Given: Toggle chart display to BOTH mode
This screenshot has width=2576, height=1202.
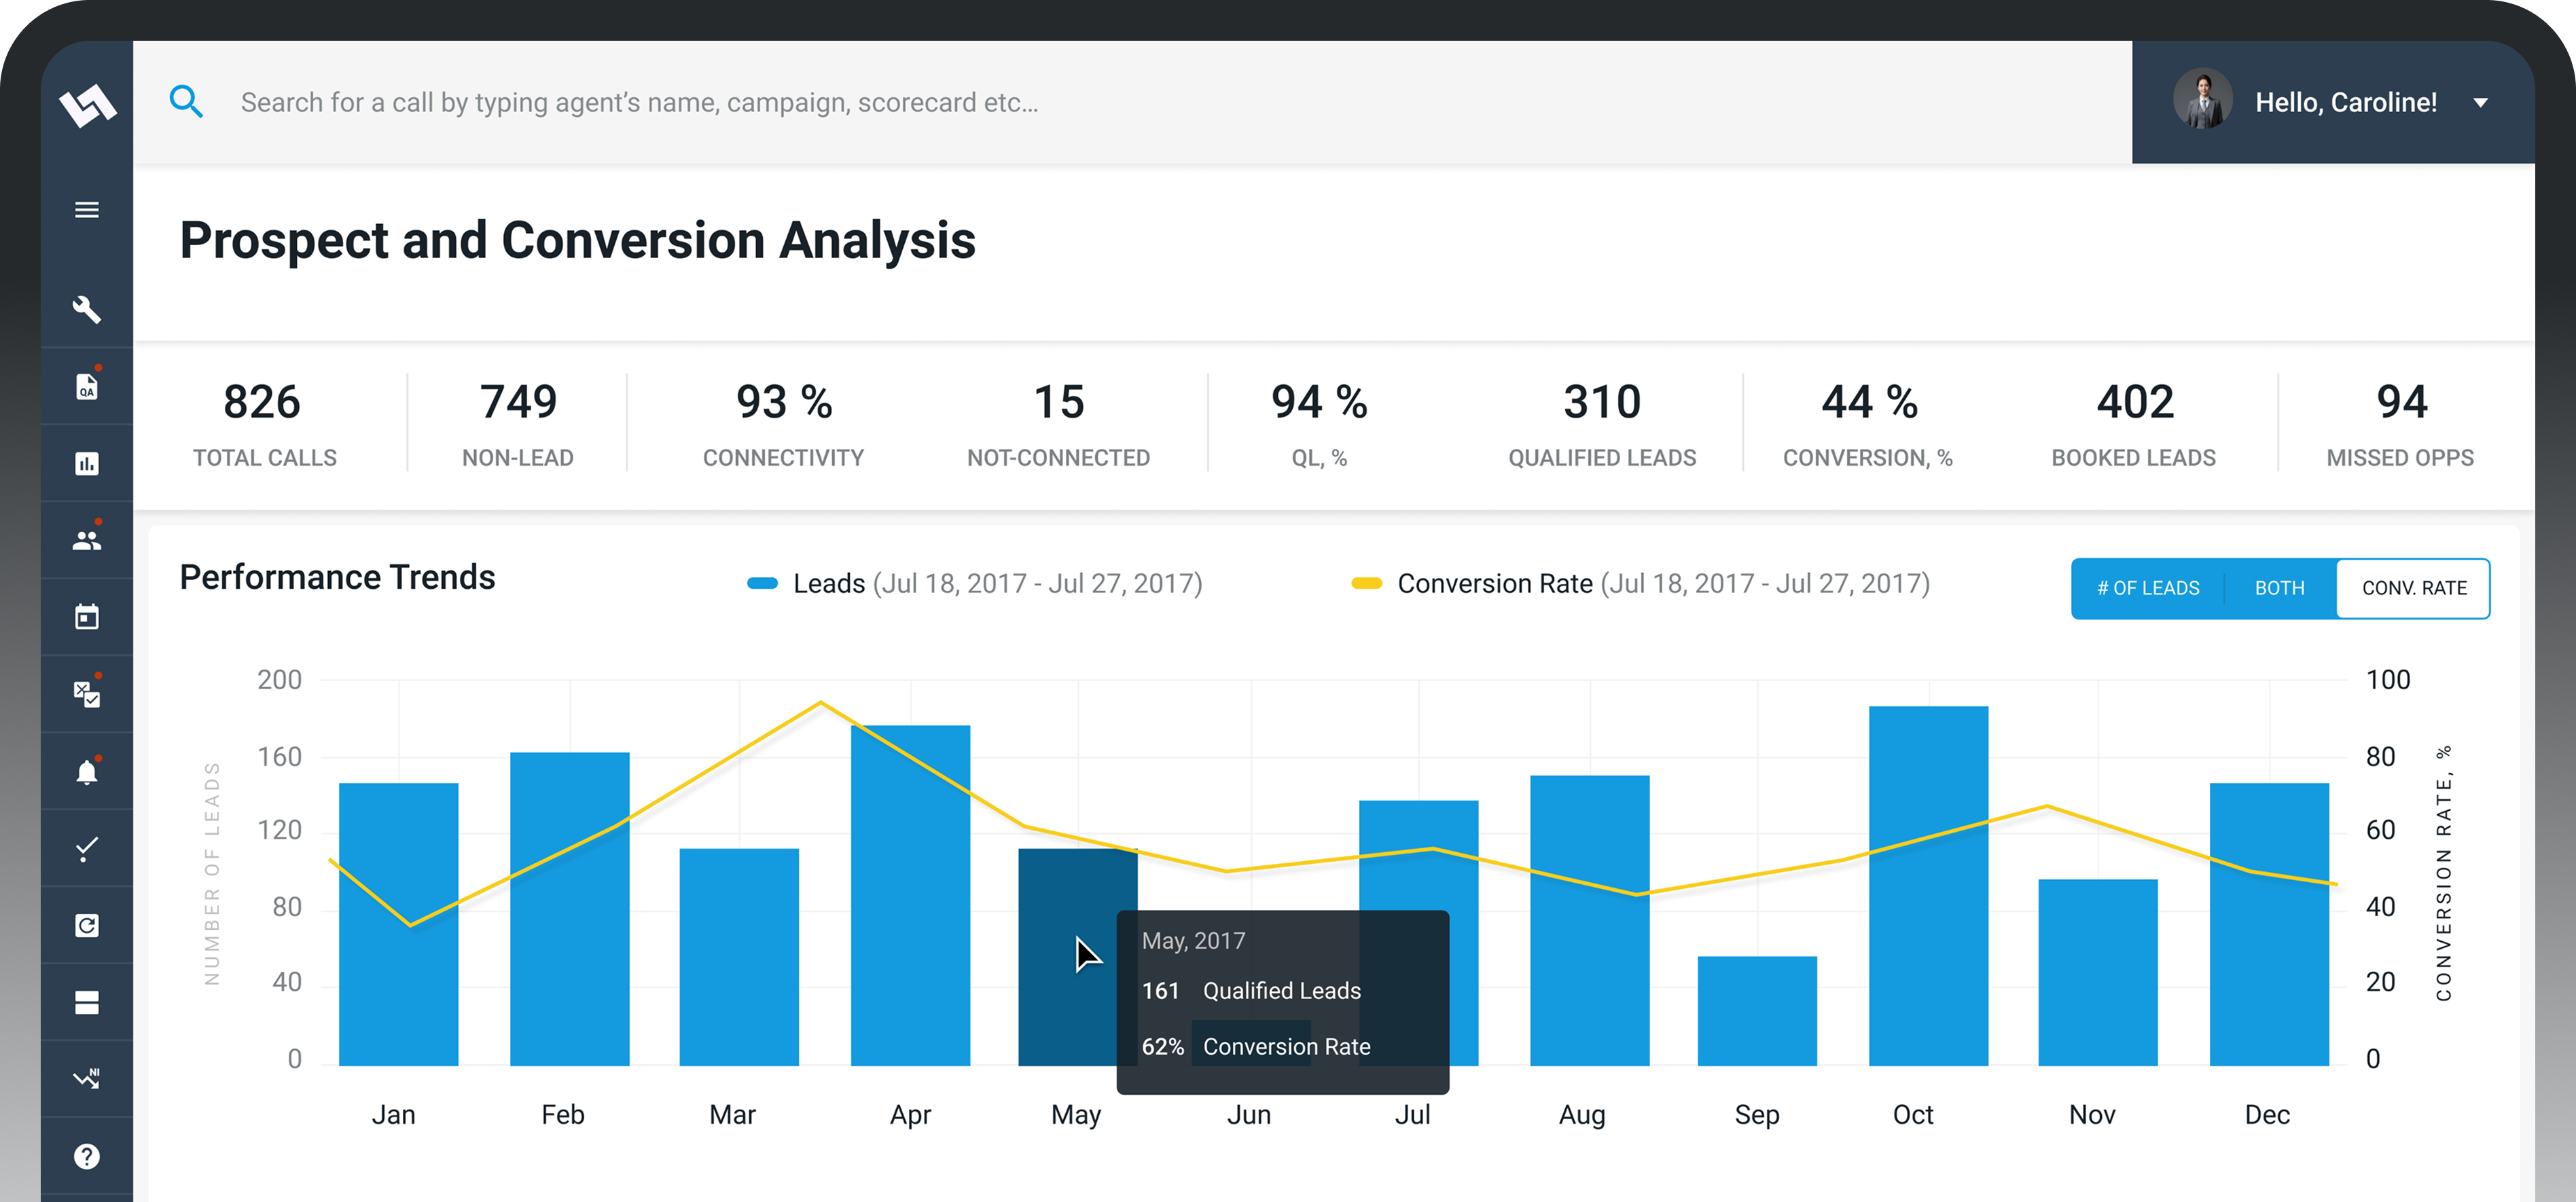Looking at the screenshot, I should tap(2279, 588).
